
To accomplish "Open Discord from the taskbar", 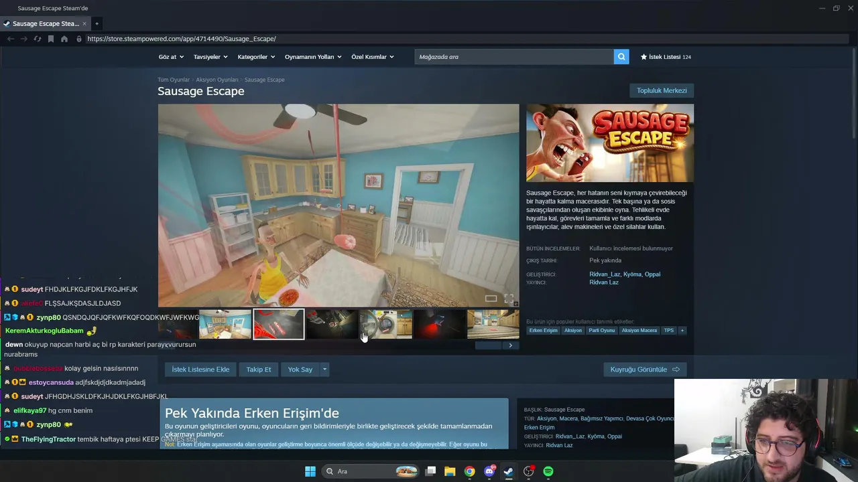I will (489, 471).
